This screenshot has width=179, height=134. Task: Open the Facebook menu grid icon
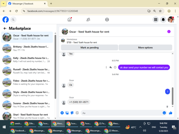156,20
